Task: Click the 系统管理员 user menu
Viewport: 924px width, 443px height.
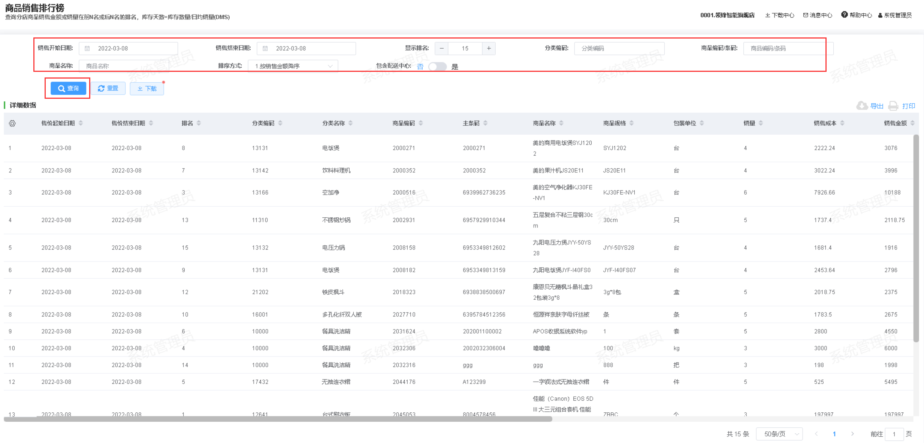Action: click(x=895, y=15)
